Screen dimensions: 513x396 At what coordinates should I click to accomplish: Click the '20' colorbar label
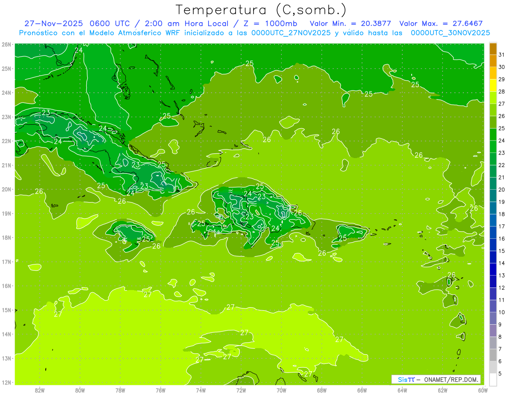pos(501,190)
